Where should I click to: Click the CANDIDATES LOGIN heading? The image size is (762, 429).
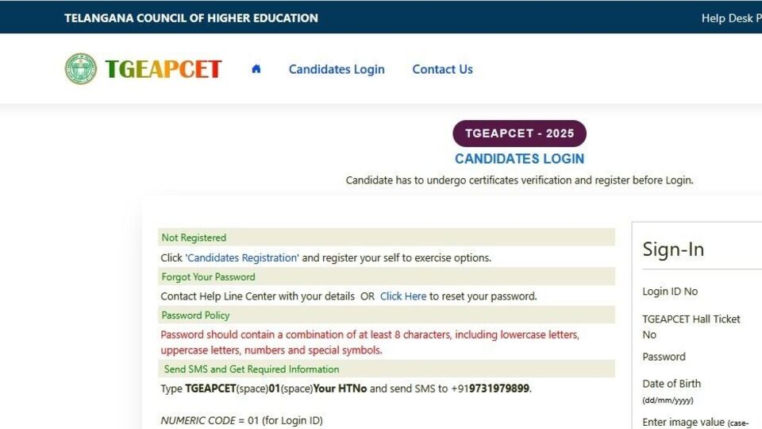[x=519, y=159]
